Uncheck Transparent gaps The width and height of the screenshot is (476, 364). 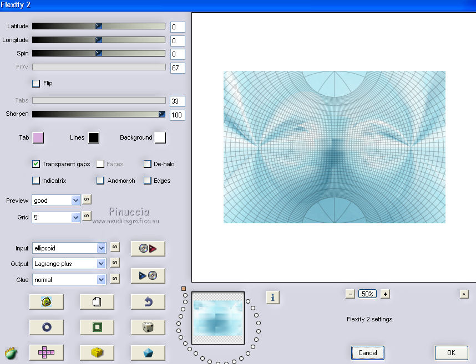tap(36, 164)
